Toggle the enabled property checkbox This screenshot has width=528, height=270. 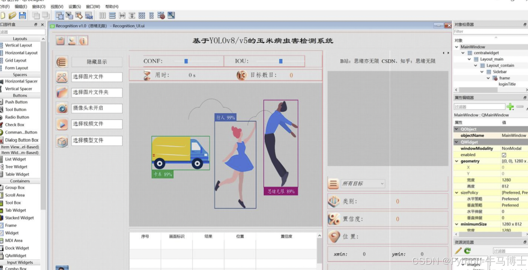[x=504, y=155]
